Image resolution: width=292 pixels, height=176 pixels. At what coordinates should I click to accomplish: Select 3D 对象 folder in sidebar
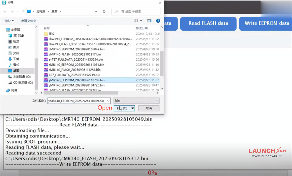(18, 36)
